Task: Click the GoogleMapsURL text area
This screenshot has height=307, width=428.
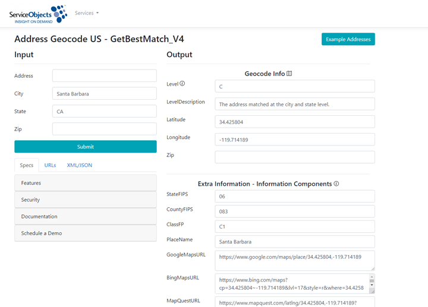Action: pyautogui.click(x=295, y=261)
